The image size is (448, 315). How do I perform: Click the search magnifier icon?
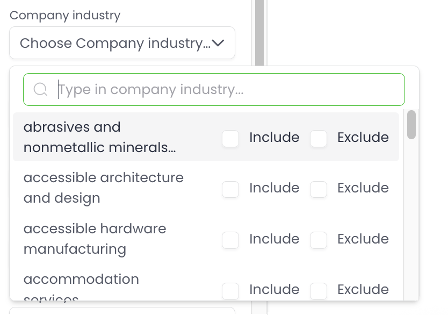41,89
